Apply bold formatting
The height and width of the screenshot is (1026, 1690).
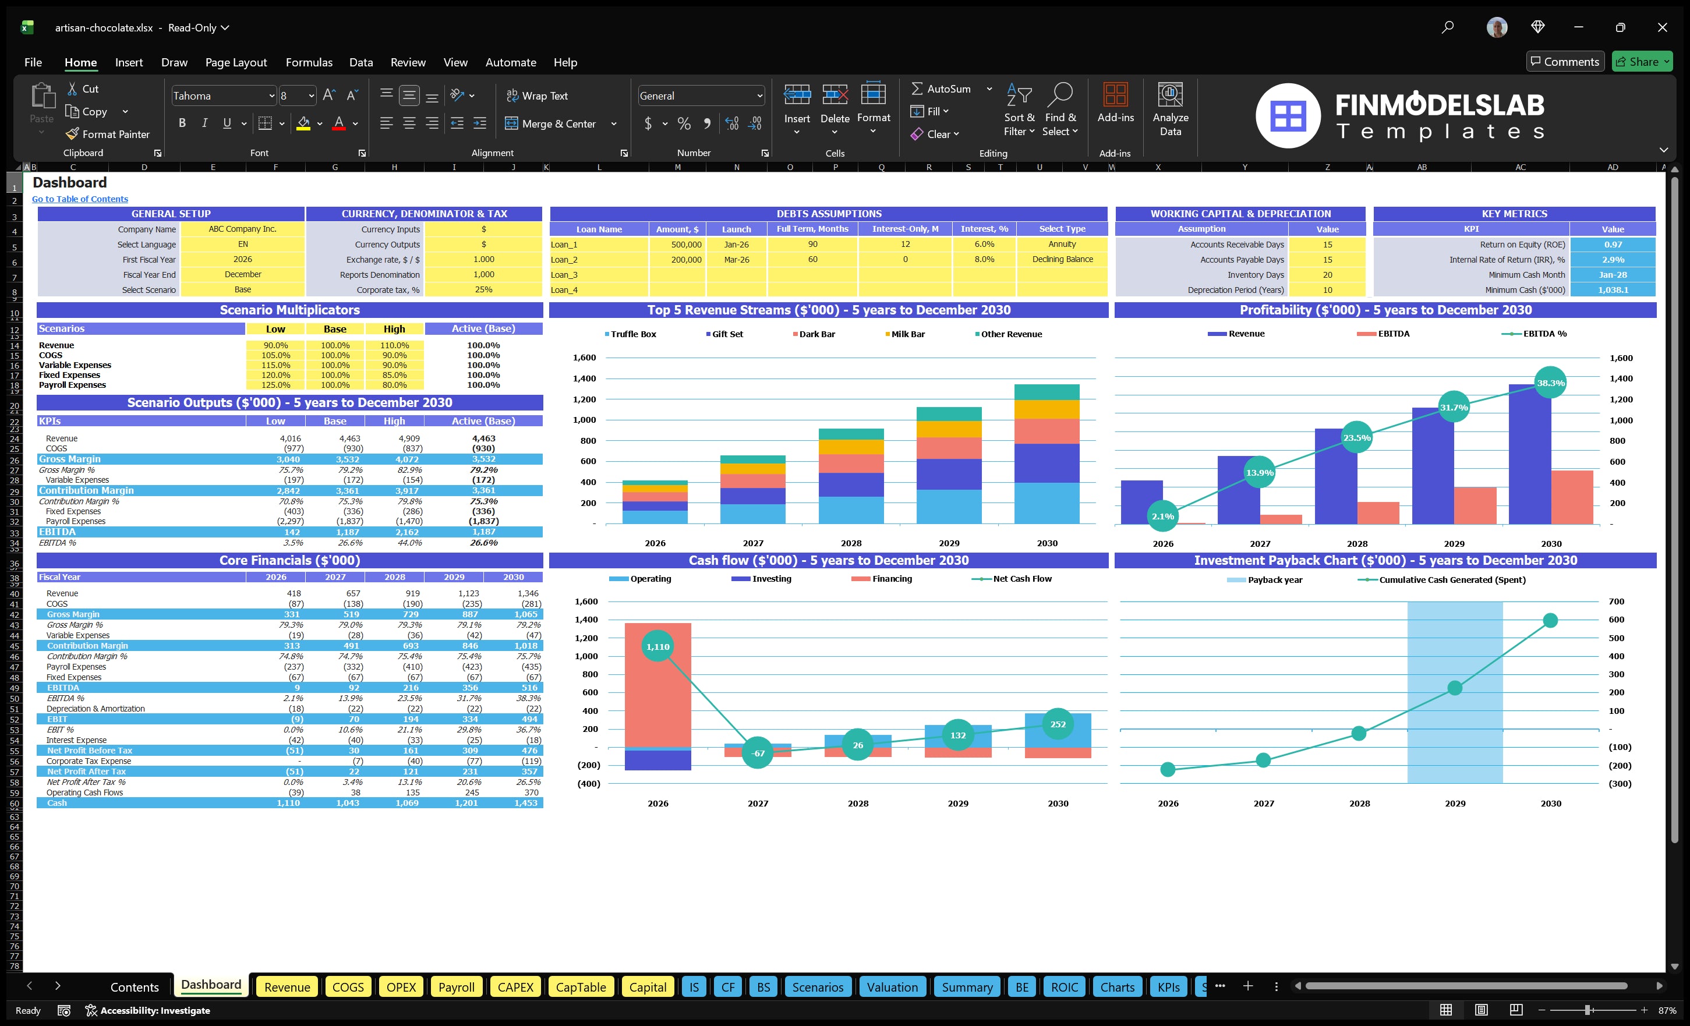[x=182, y=123]
